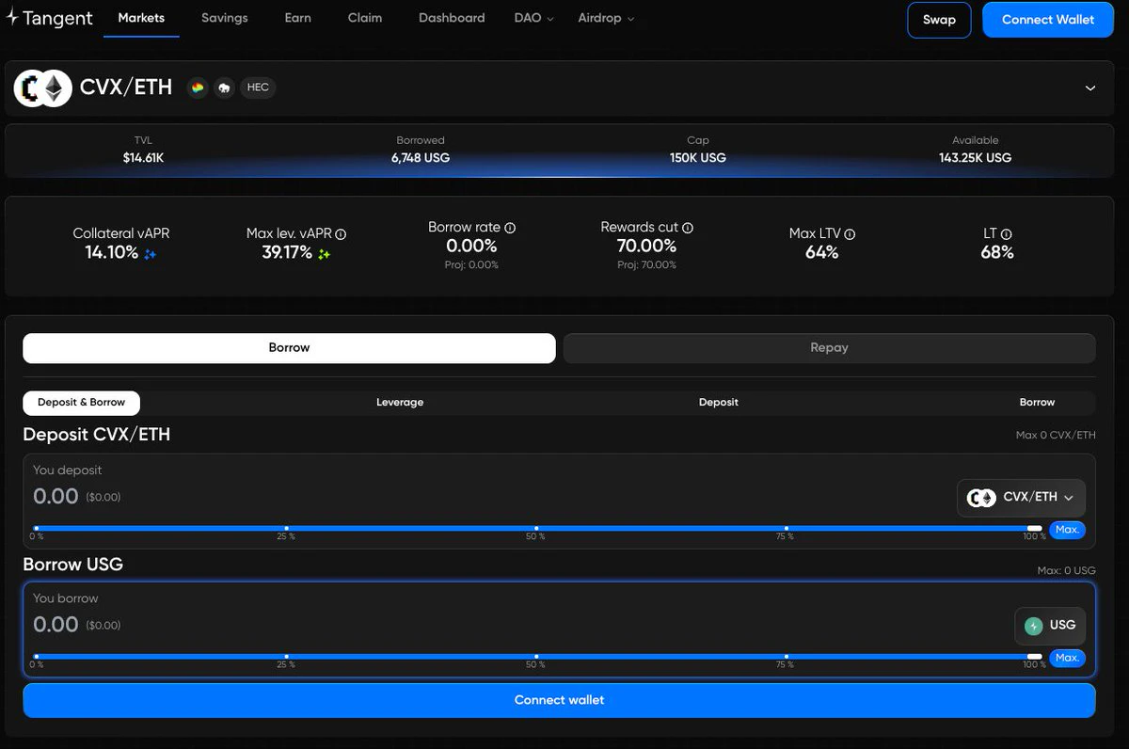1129x749 pixels.
Task: Click Connect Wallet in the top bar
Action: click(x=1048, y=20)
